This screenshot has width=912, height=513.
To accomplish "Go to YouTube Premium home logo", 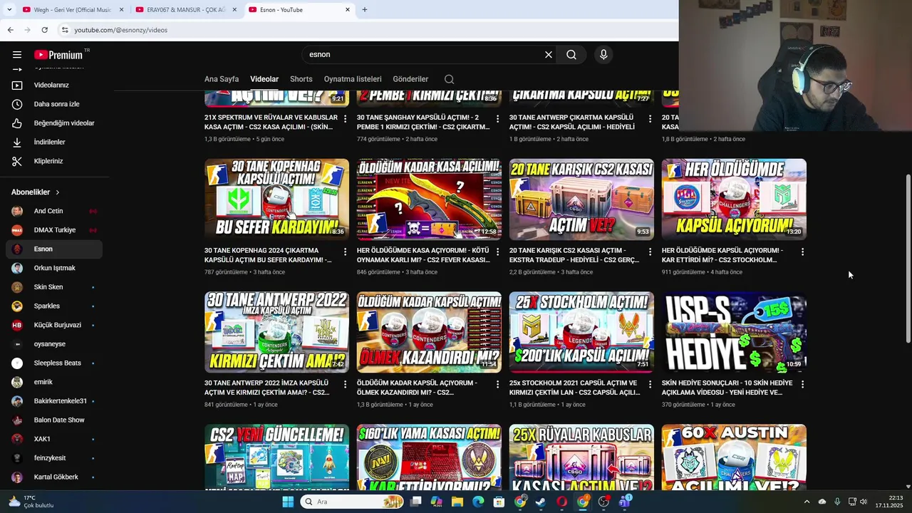I will pyautogui.click(x=58, y=55).
